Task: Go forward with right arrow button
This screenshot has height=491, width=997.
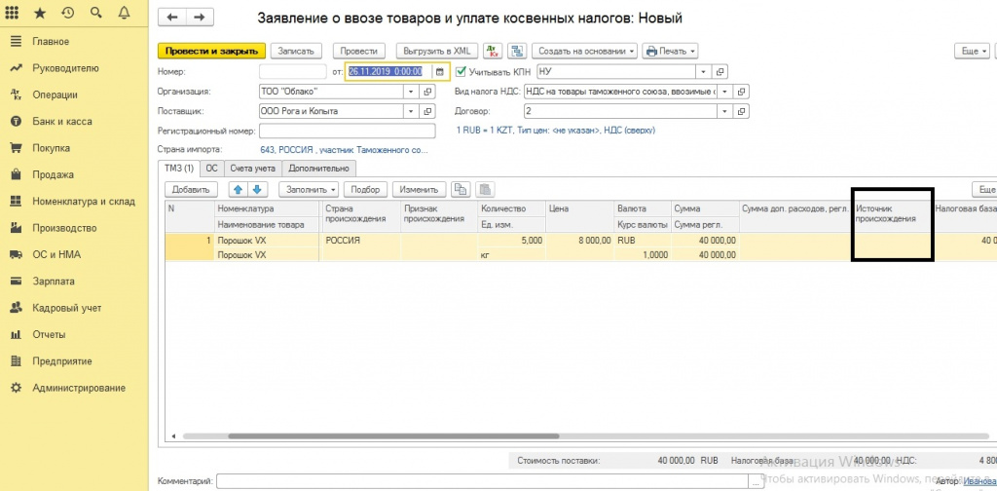Action: click(199, 18)
